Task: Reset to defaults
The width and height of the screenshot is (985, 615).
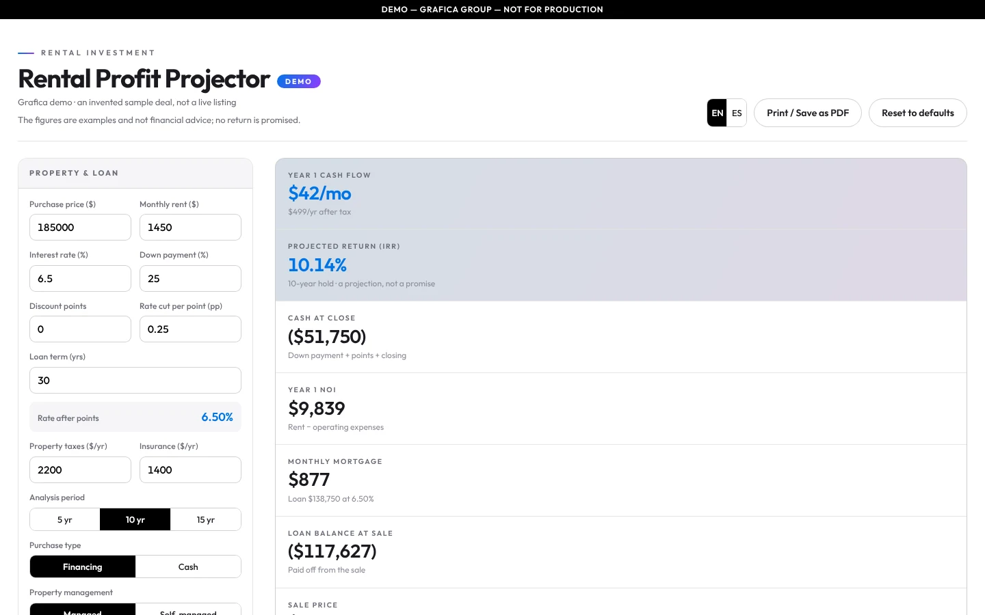Action: [x=917, y=113]
